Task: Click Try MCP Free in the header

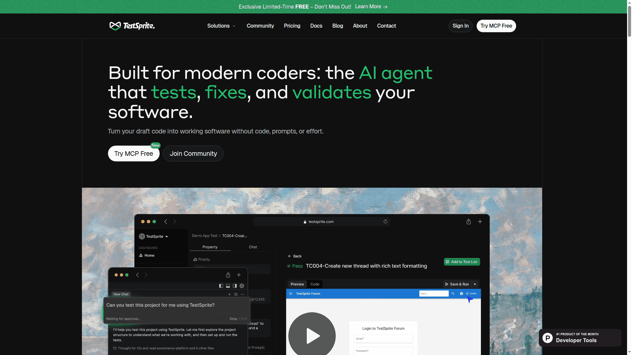Action: coord(496,26)
